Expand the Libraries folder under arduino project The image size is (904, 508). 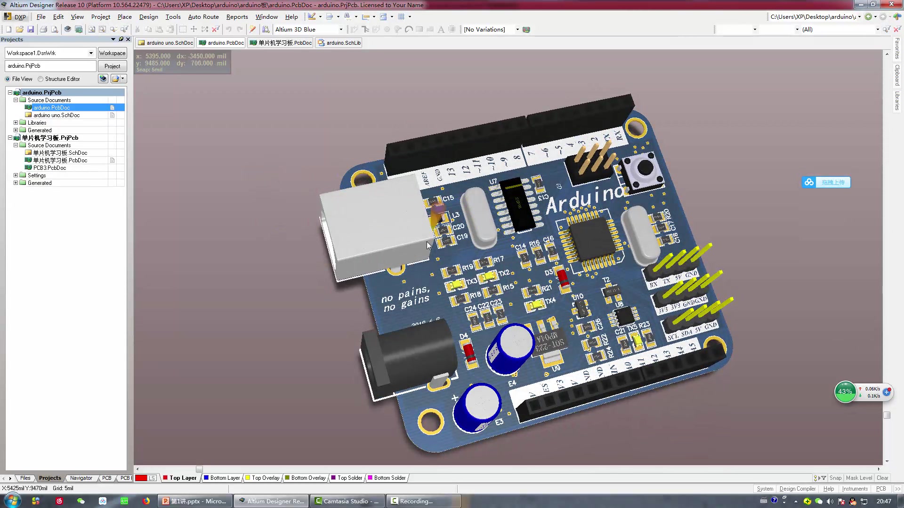point(16,123)
